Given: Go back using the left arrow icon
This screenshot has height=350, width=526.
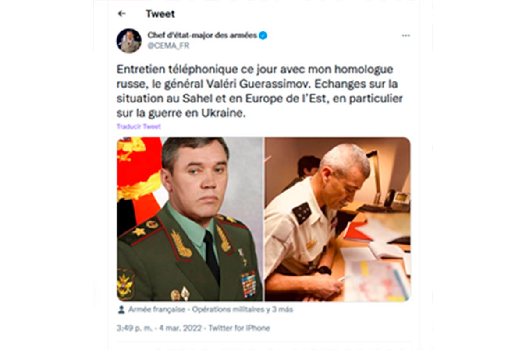Looking at the screenshot, I should point(121,14).
